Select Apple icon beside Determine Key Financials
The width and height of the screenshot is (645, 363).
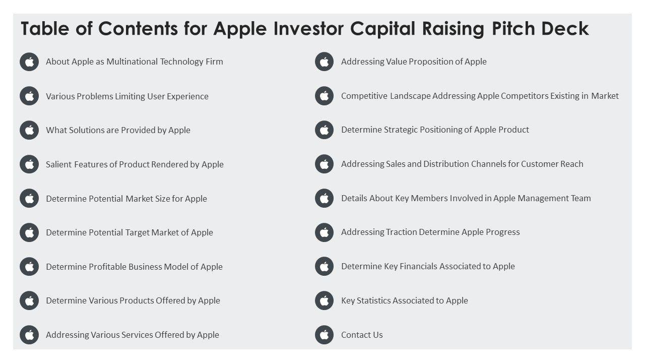[x=325, y=266]
